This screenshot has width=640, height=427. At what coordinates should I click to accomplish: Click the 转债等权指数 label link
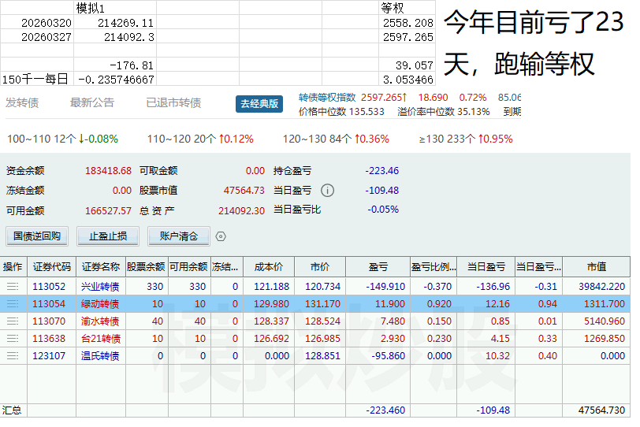[327, 98]
